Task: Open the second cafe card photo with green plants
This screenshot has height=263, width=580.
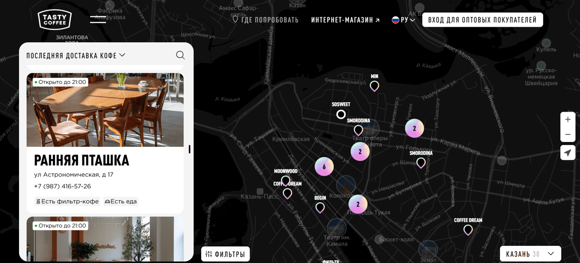Action: (x=105, y=239)
